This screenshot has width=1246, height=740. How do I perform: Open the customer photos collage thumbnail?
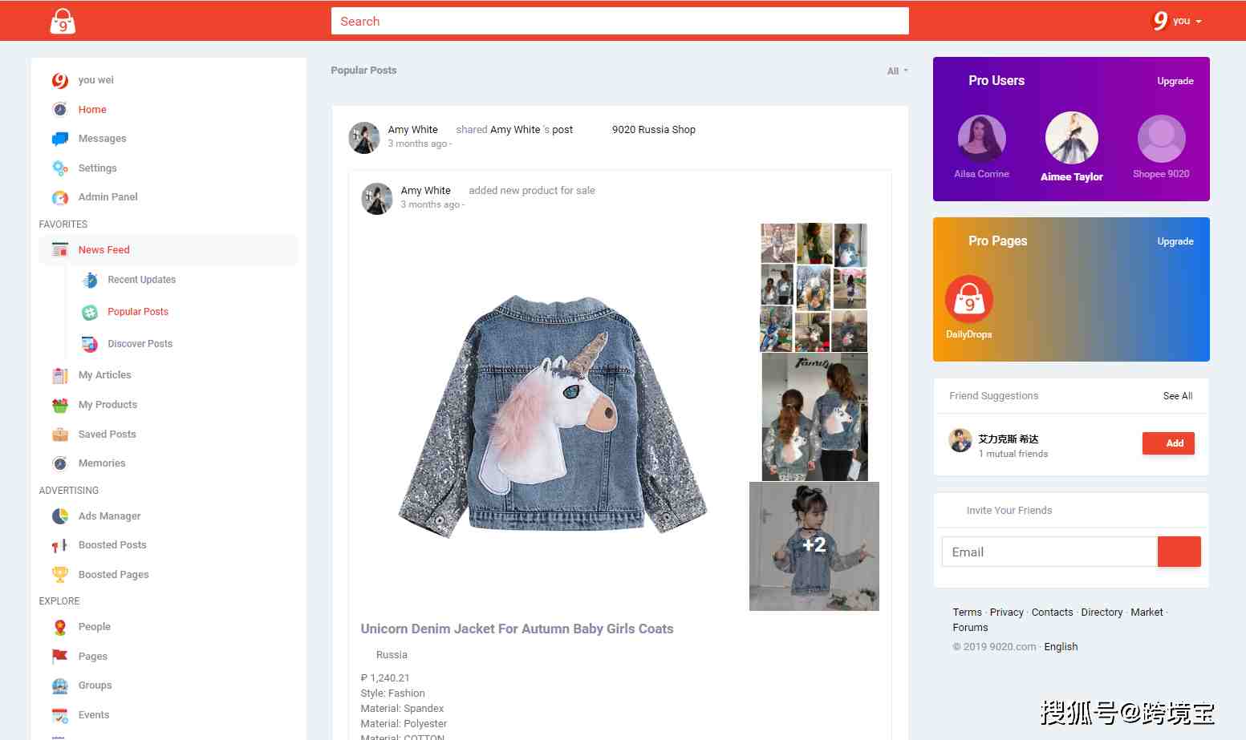point(814,288)
